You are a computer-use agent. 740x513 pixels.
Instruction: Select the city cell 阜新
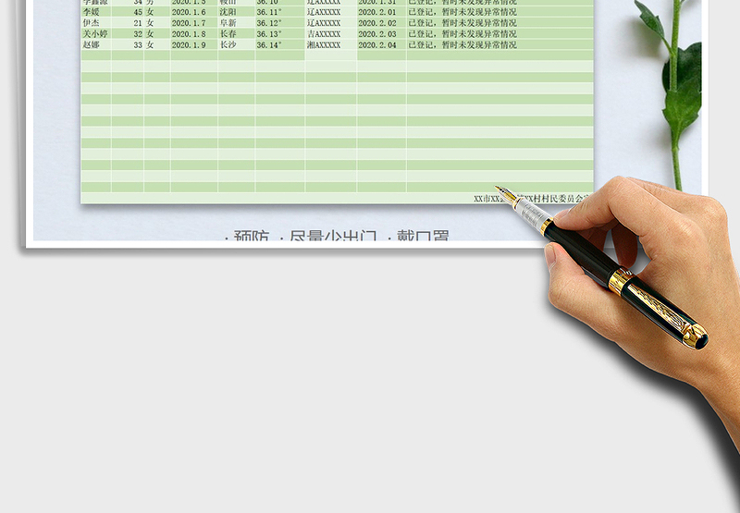228,23
